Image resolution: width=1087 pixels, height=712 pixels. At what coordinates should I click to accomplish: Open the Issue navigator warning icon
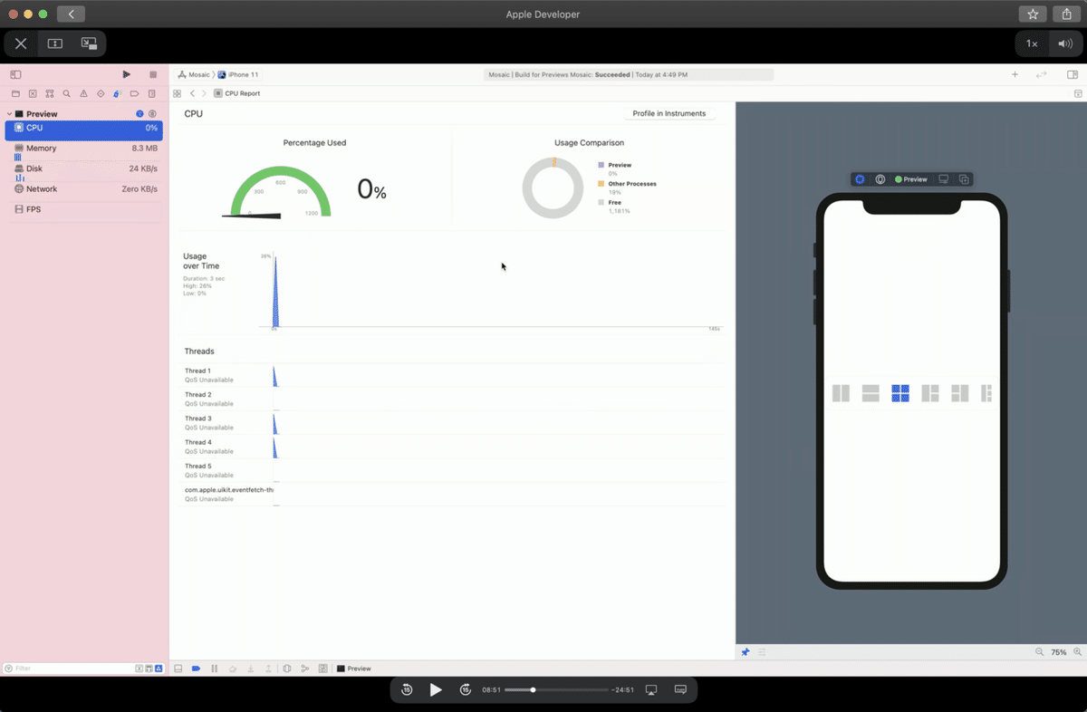(x=83, y=93)
